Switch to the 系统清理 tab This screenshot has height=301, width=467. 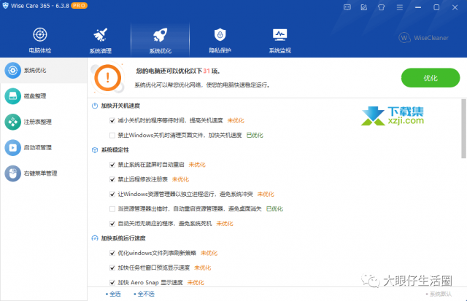101,41
